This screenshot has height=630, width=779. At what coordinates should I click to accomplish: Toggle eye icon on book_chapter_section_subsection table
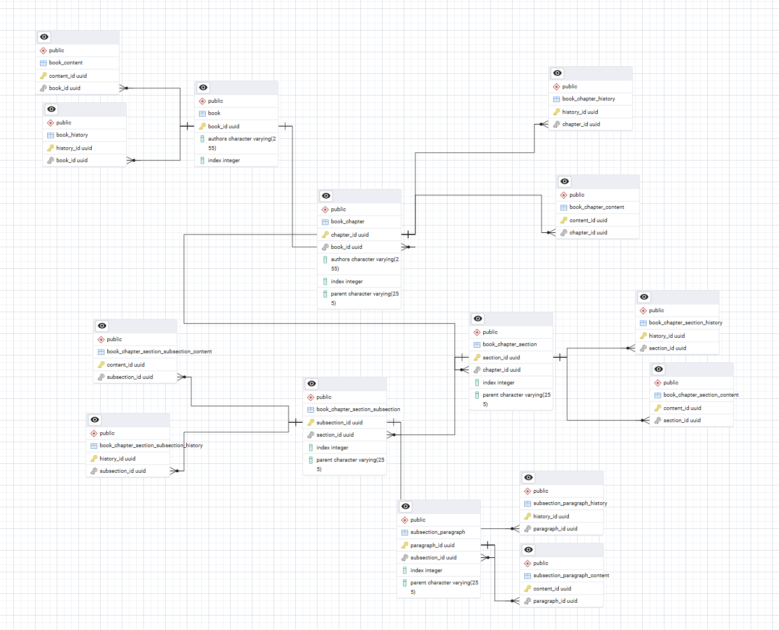312,384
